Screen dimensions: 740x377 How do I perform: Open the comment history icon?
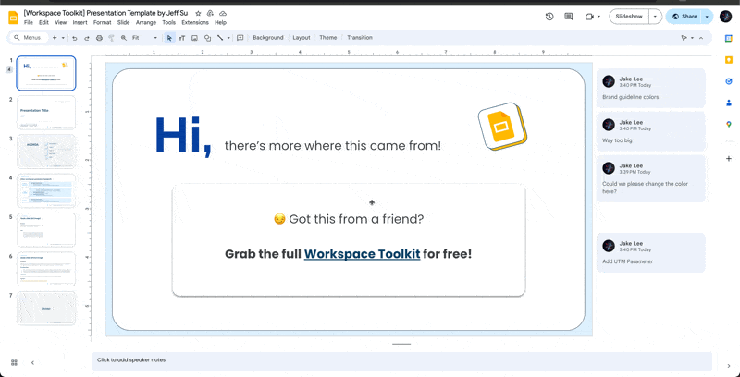click(x=569, y=17)
